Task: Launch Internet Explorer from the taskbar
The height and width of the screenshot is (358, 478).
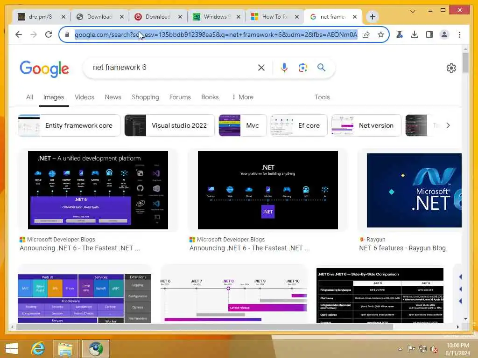Action: coord(38,349)
